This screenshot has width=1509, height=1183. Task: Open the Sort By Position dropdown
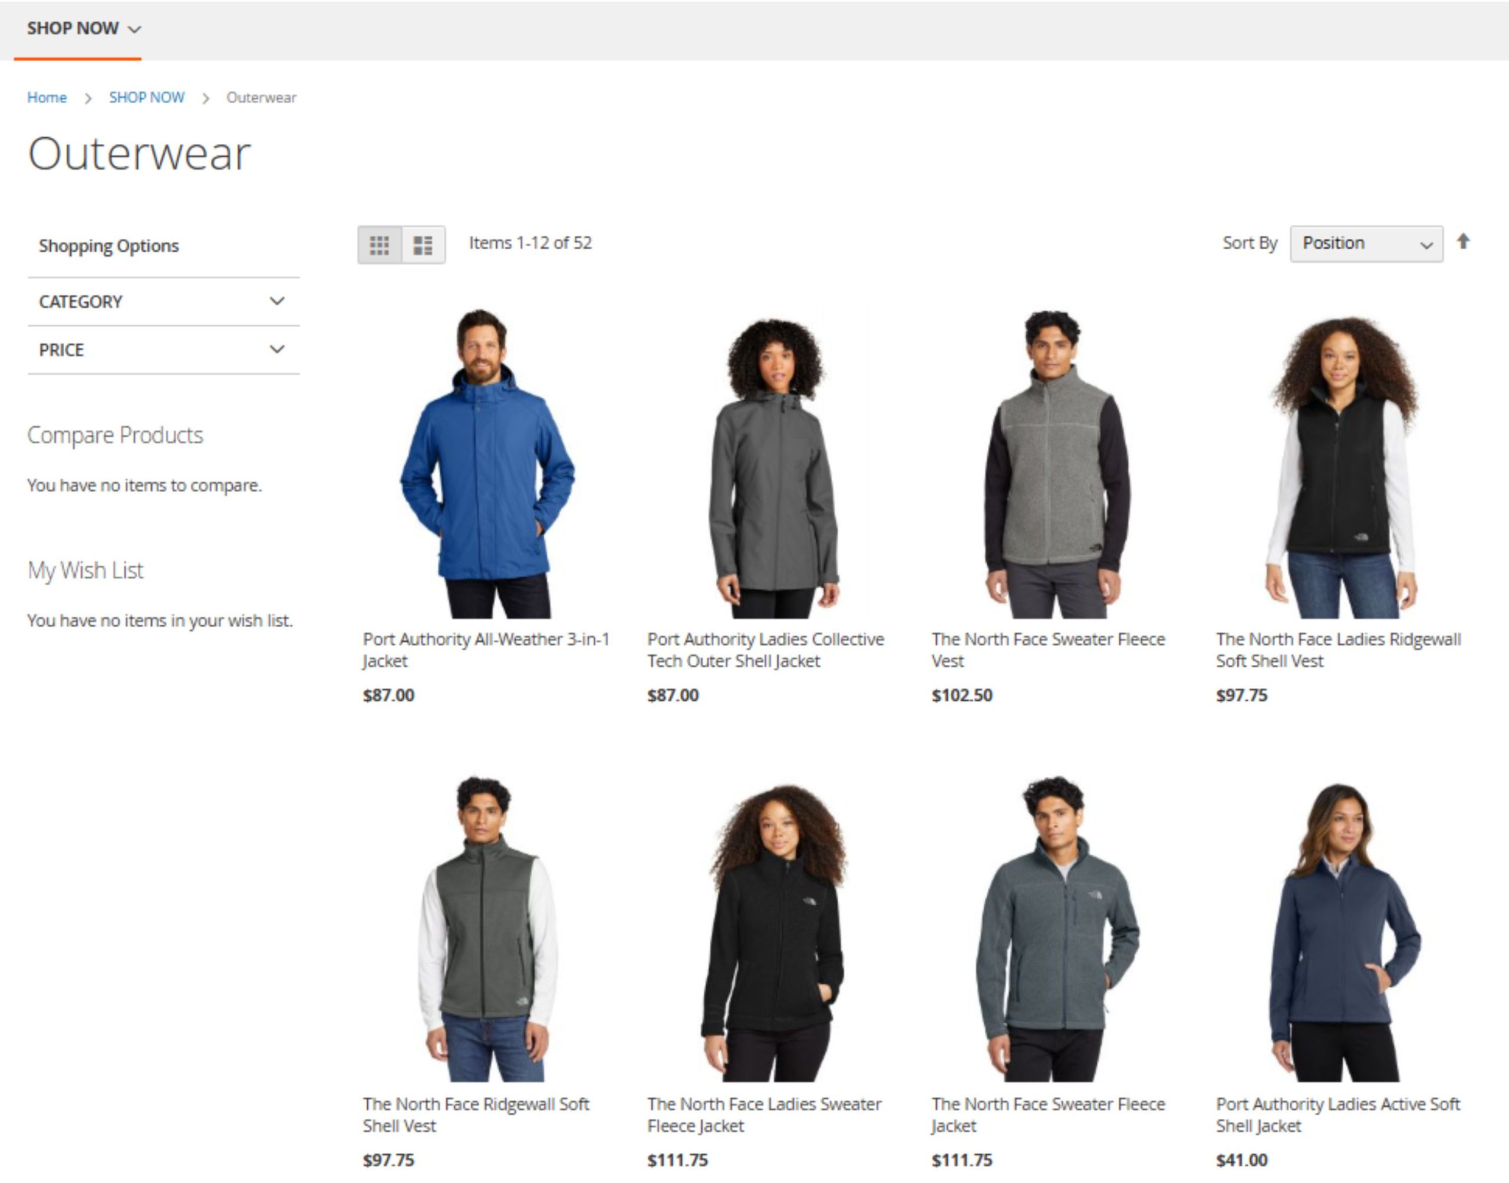click(1366, 244)
